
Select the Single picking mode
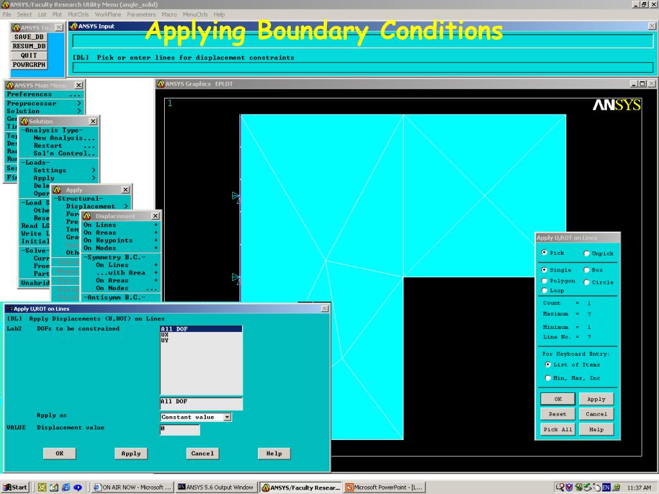point(544,270)
